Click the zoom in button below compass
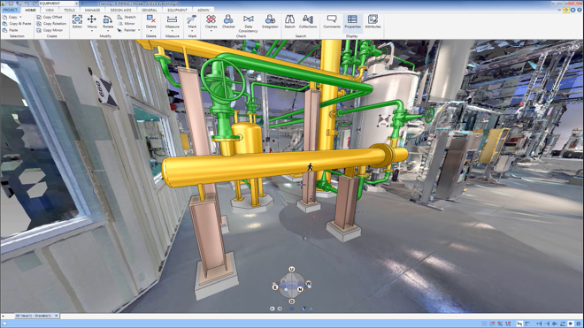This screenshot has height=328, width=584. pos(272,309)
